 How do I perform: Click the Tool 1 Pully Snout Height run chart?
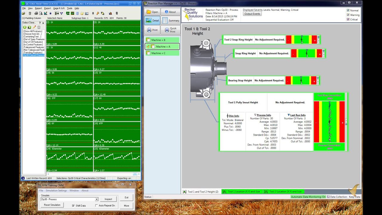(x=329, y=122)
